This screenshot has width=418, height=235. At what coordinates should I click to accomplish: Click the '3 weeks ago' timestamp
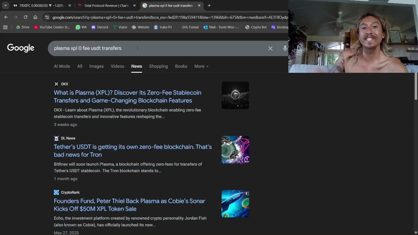(x=65, y=124)
